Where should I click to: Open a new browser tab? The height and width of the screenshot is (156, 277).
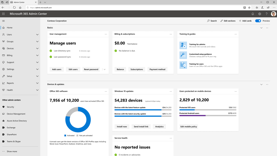[x=40, y=2]
